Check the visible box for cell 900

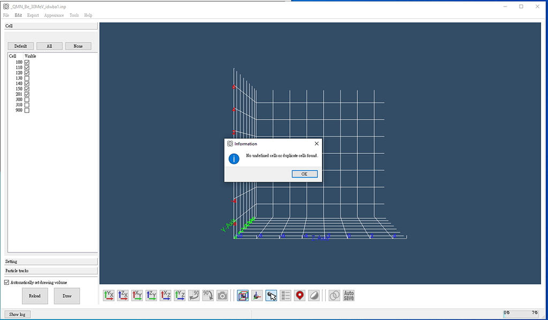click(27, 110)
